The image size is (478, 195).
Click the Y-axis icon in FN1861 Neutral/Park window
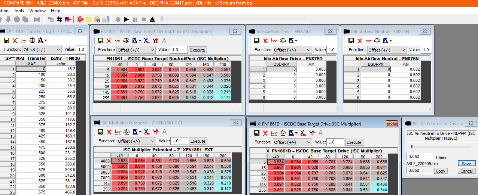(155, 41)
